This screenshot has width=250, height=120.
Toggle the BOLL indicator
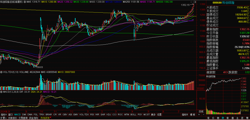click(x=133, y=115)
